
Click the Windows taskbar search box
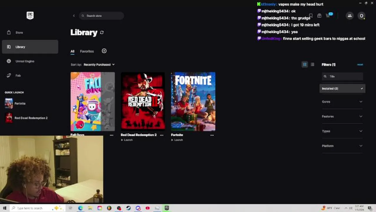[x=38, y=208]
